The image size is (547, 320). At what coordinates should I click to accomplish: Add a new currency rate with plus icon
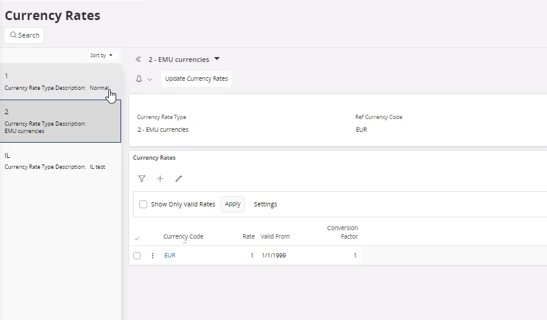pos(160,179)
